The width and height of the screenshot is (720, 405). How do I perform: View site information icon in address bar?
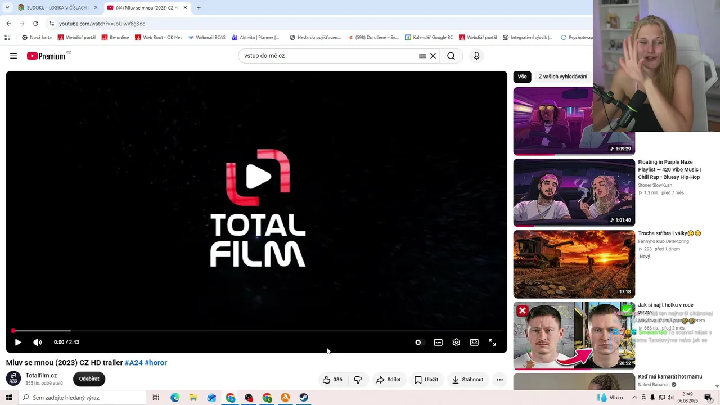[x=51, y=24]
